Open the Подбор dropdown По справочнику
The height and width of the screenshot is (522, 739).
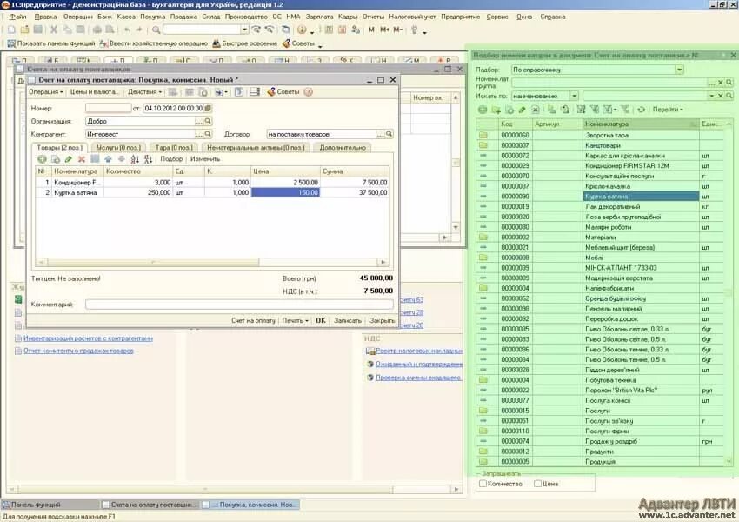tap(679, 70)
